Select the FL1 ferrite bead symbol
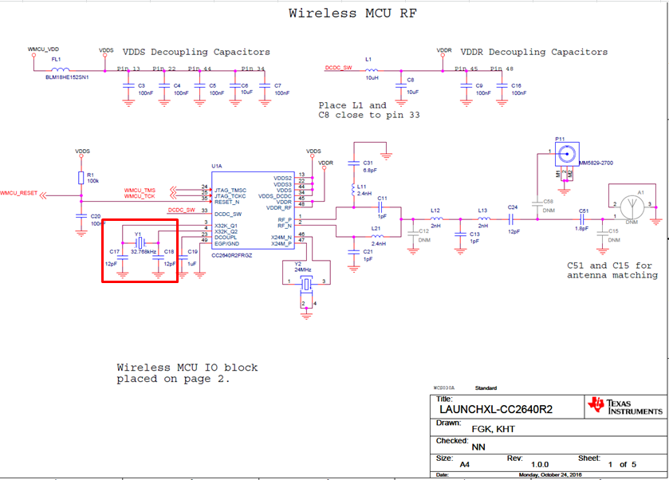Screen dimensions: 669x480 click(60, 69)
